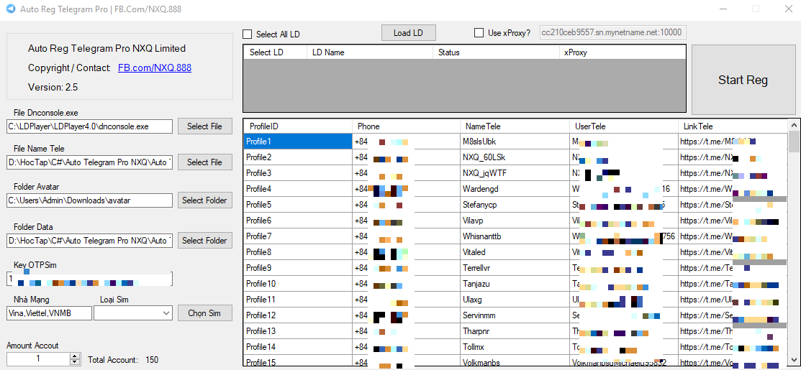Select the Profile12 row cell
Image resolution: width=801 pixels, height=370 pixels.
click(298, 315)
